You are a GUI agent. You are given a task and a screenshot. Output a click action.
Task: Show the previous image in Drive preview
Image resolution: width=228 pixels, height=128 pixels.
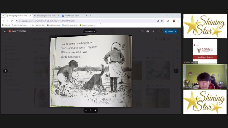pyautogui.click(x=5, y=71)
